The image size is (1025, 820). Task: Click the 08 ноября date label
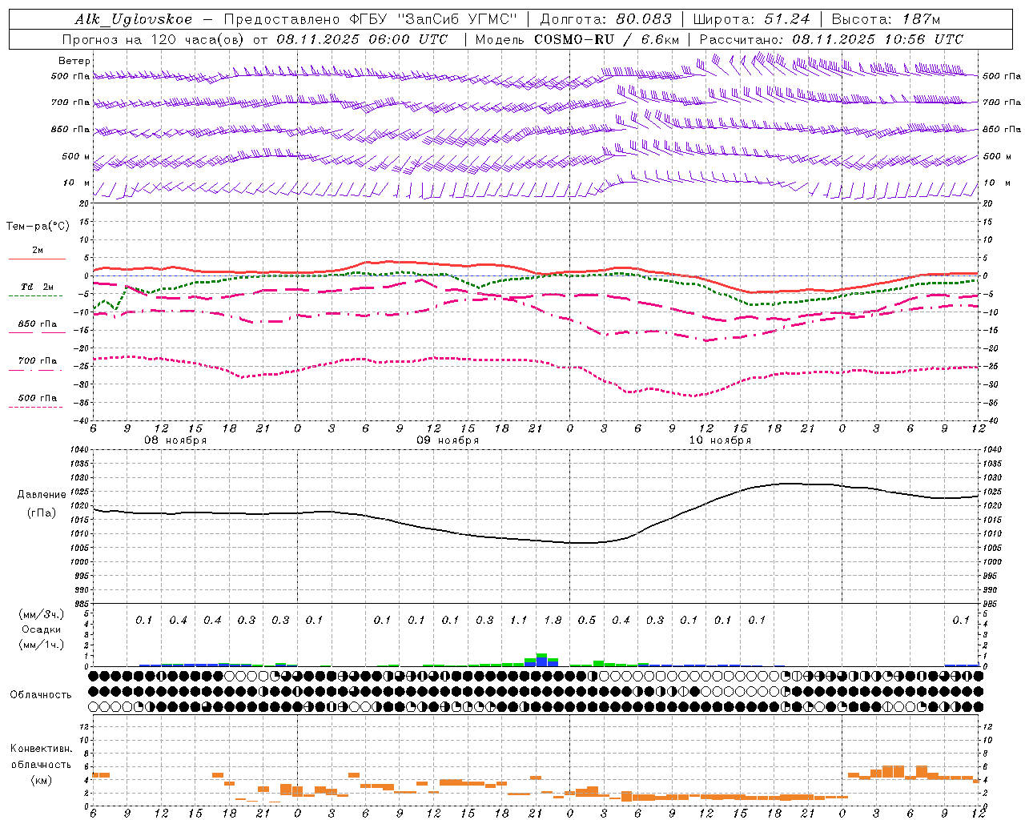tap(175, 440)
